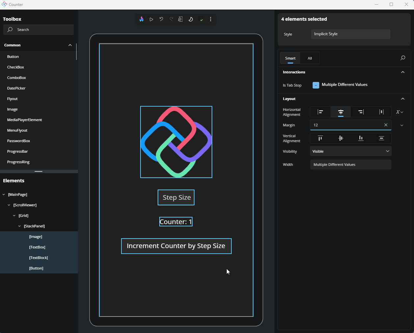
Task: Set horizontal alignment to left
Action: pos(320,112)
